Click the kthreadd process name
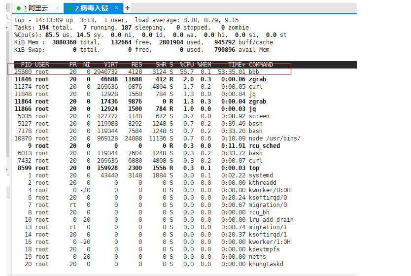The width and height of the screenshot is (411, 276). coord(262,183)
